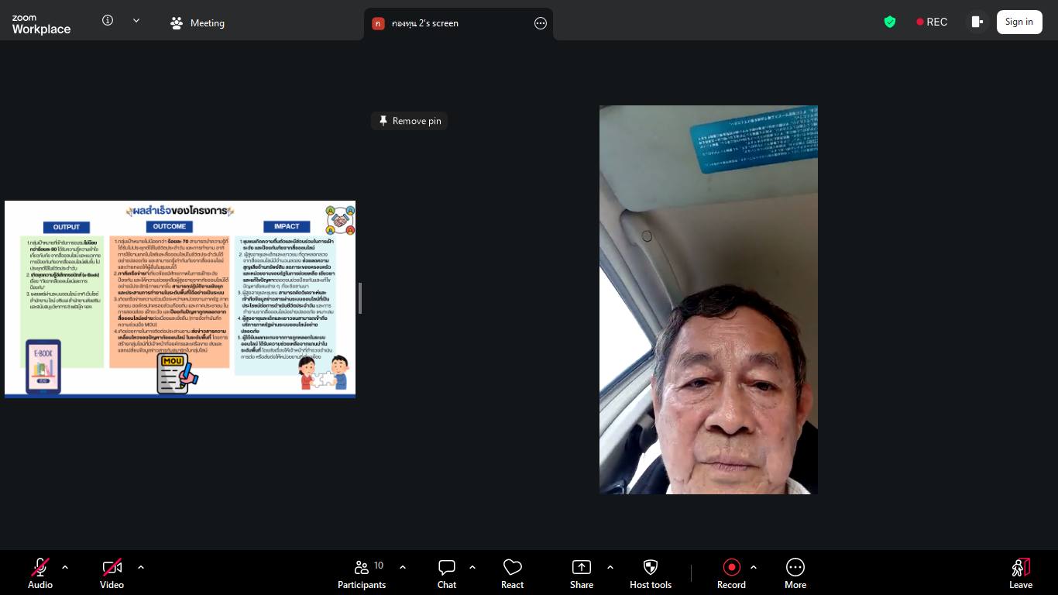The width and height of the screenshot is (1058, 595).
Task: Click the shared slide thumbnail
Action: pyautogui.click(x=180, y=299)
